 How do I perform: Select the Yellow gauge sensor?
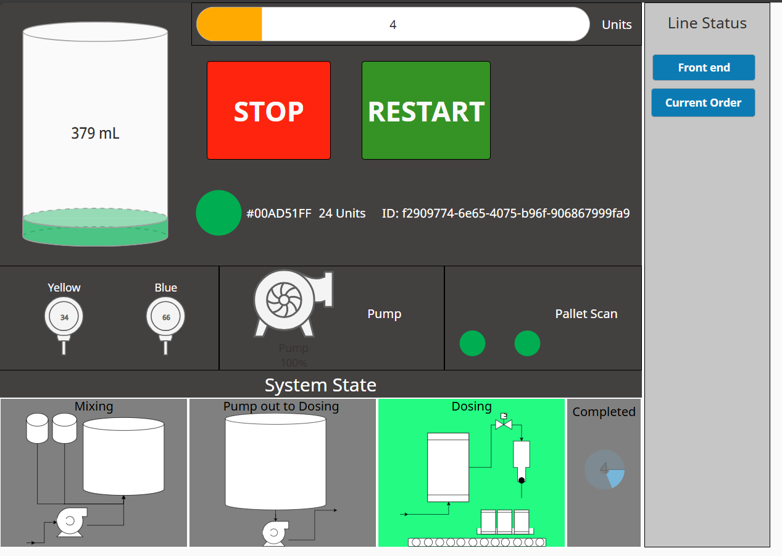click(x=64, y=317)
